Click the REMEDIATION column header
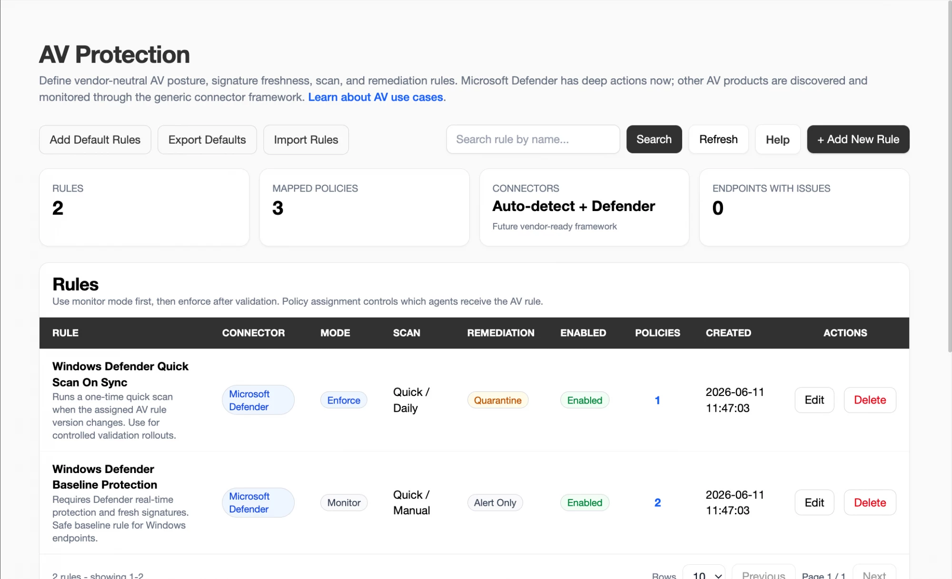The height and width of the screenshot is (579, 952). tap(501, 333)
